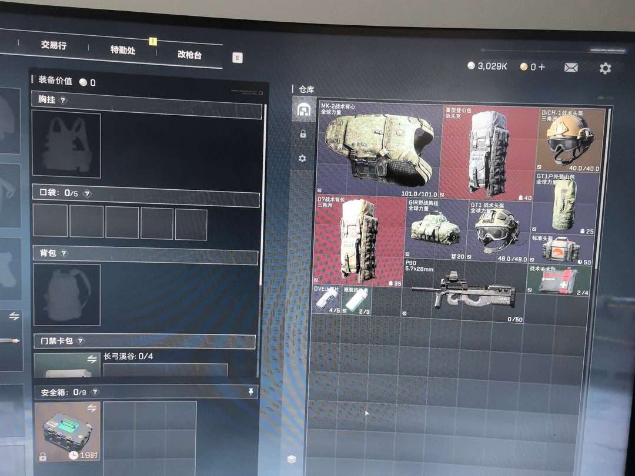The image size is (635, 476).
Task: Click swap icon on left weapon slot
Action: click(14, 316)
